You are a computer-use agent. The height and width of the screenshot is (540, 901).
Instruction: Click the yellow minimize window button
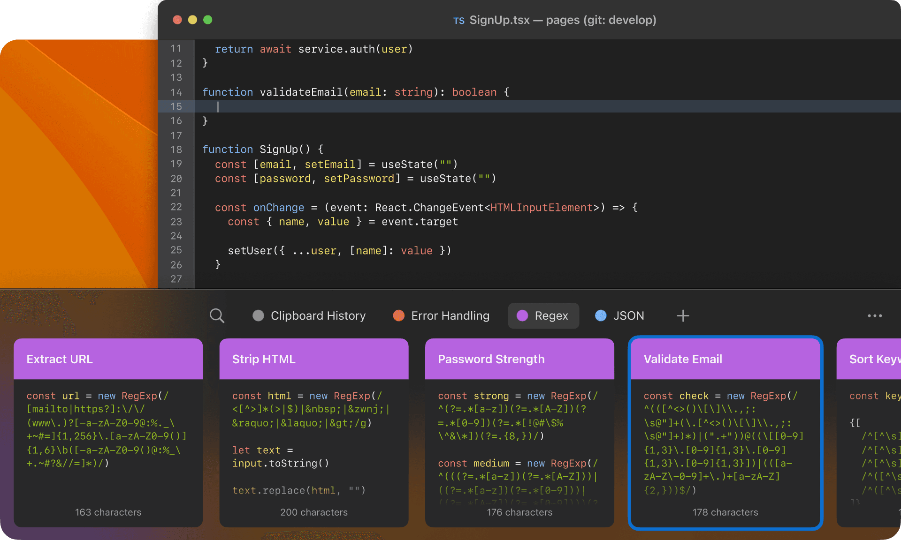(x=192, y=20)
